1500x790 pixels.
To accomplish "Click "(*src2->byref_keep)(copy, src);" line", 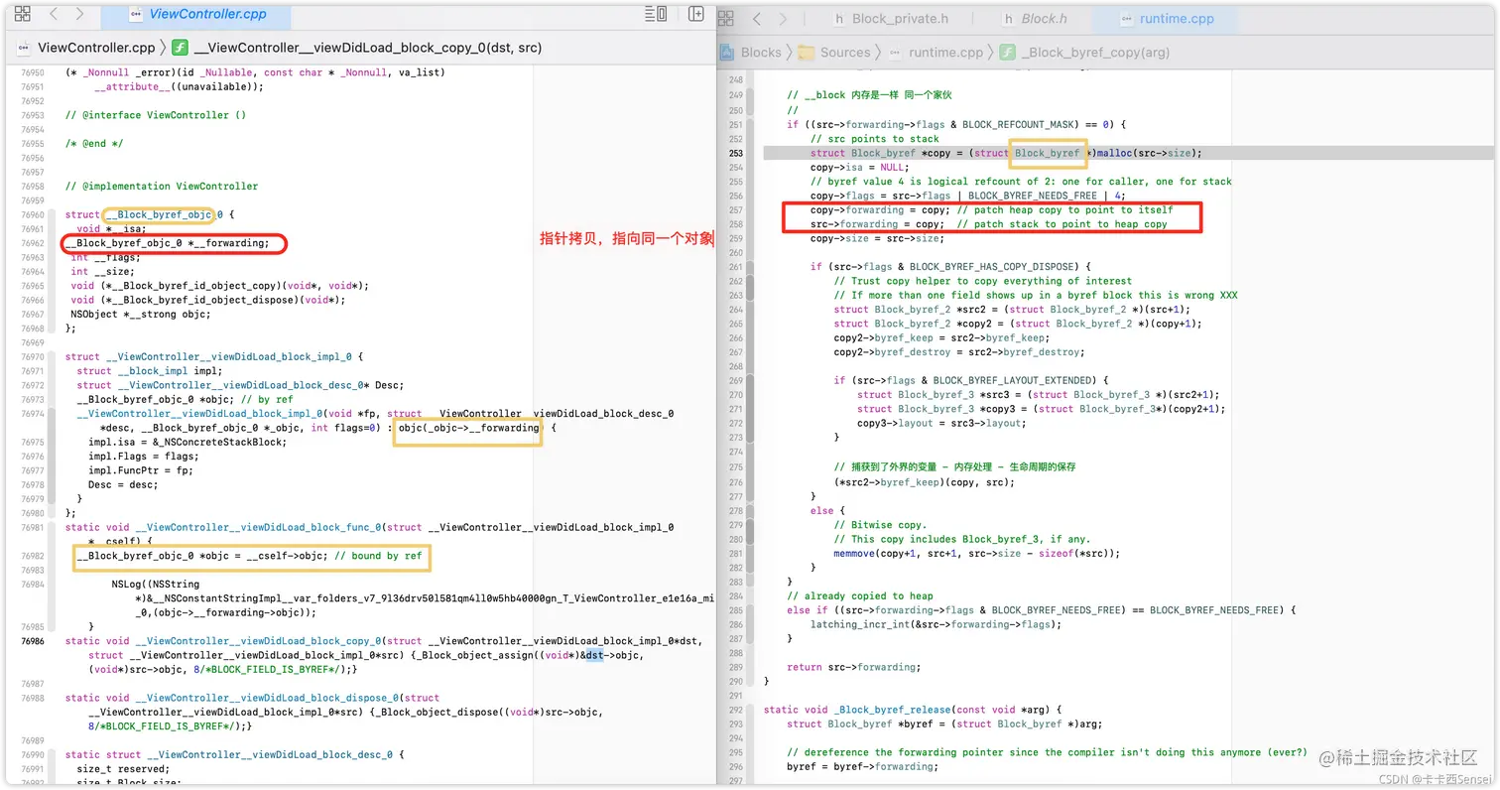I will (924, 482).
